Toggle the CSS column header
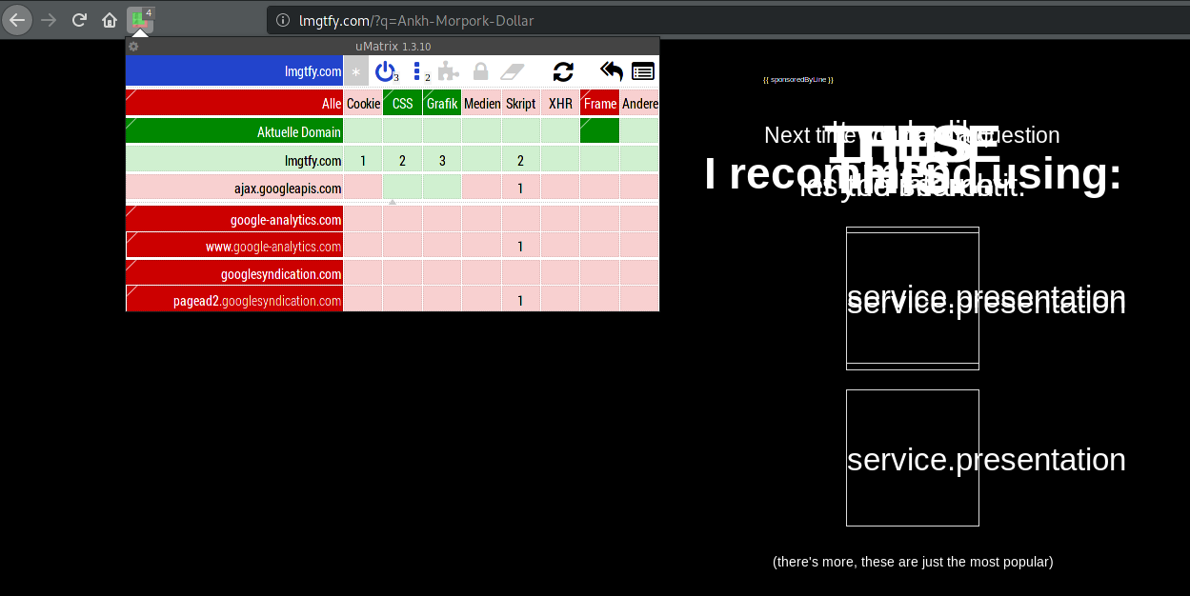 tap(402, 103)
